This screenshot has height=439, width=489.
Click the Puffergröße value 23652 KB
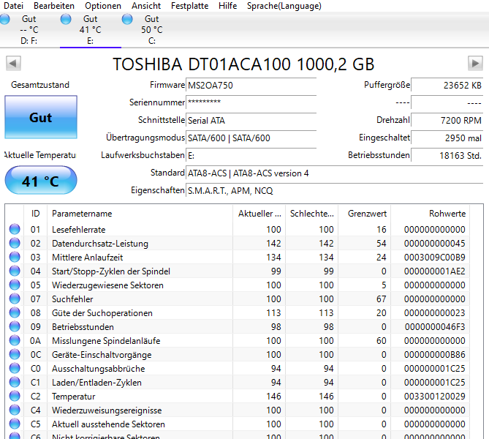(447, 86)
